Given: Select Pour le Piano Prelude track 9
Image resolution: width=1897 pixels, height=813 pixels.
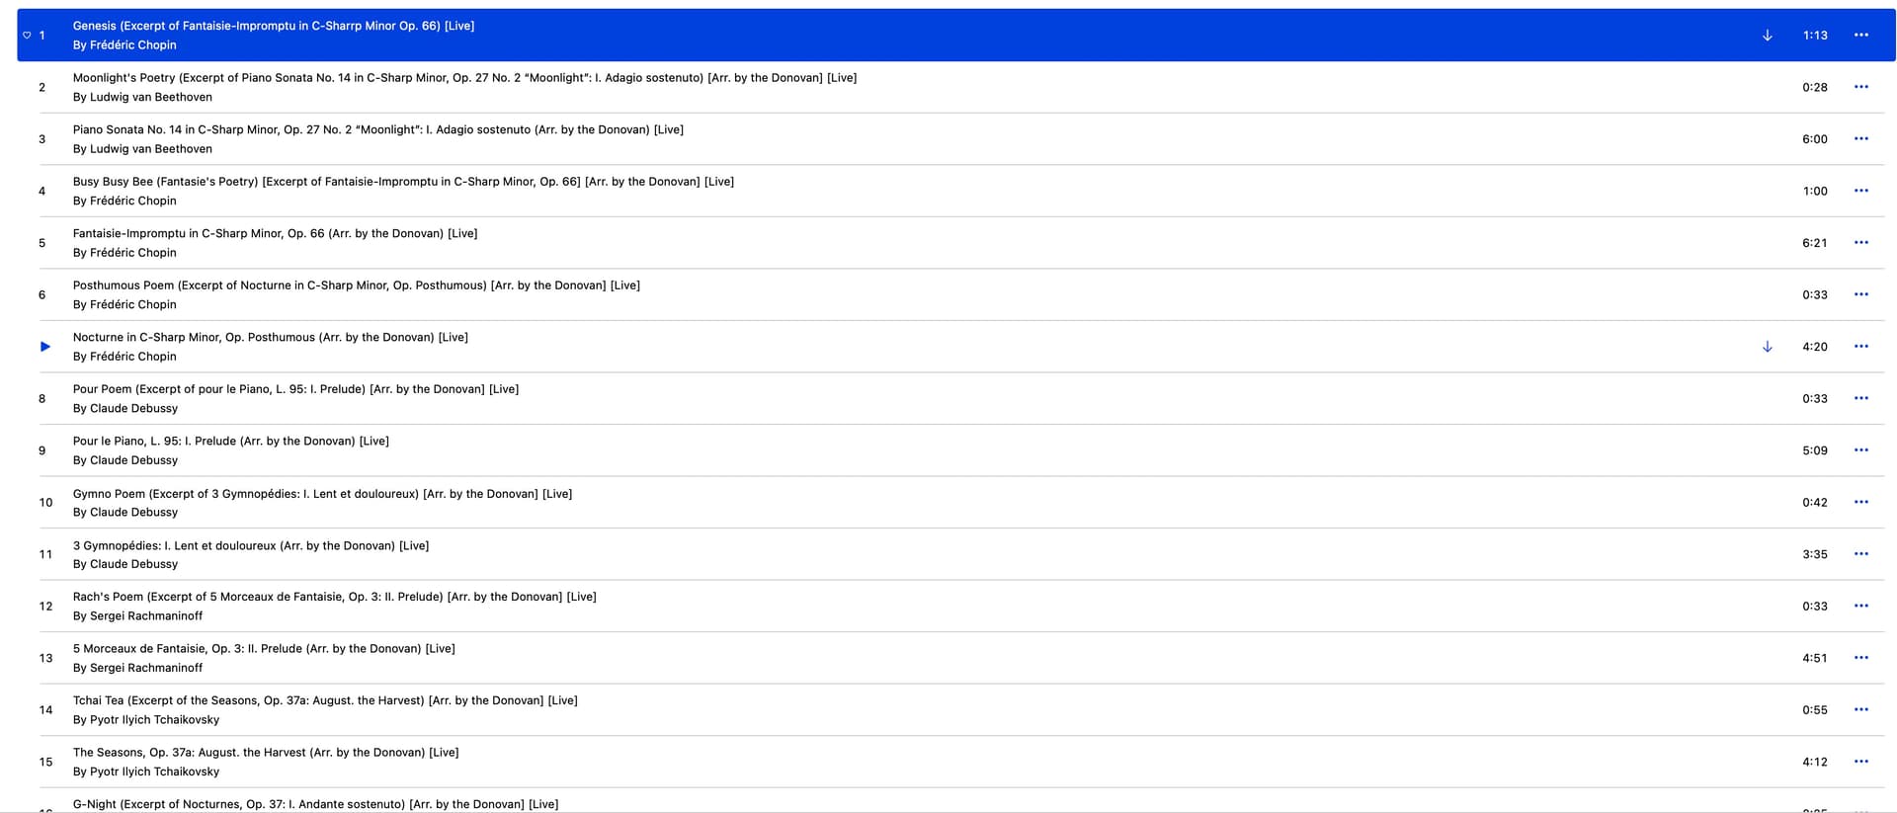Looking at the screenshot, I should point(230,441).
